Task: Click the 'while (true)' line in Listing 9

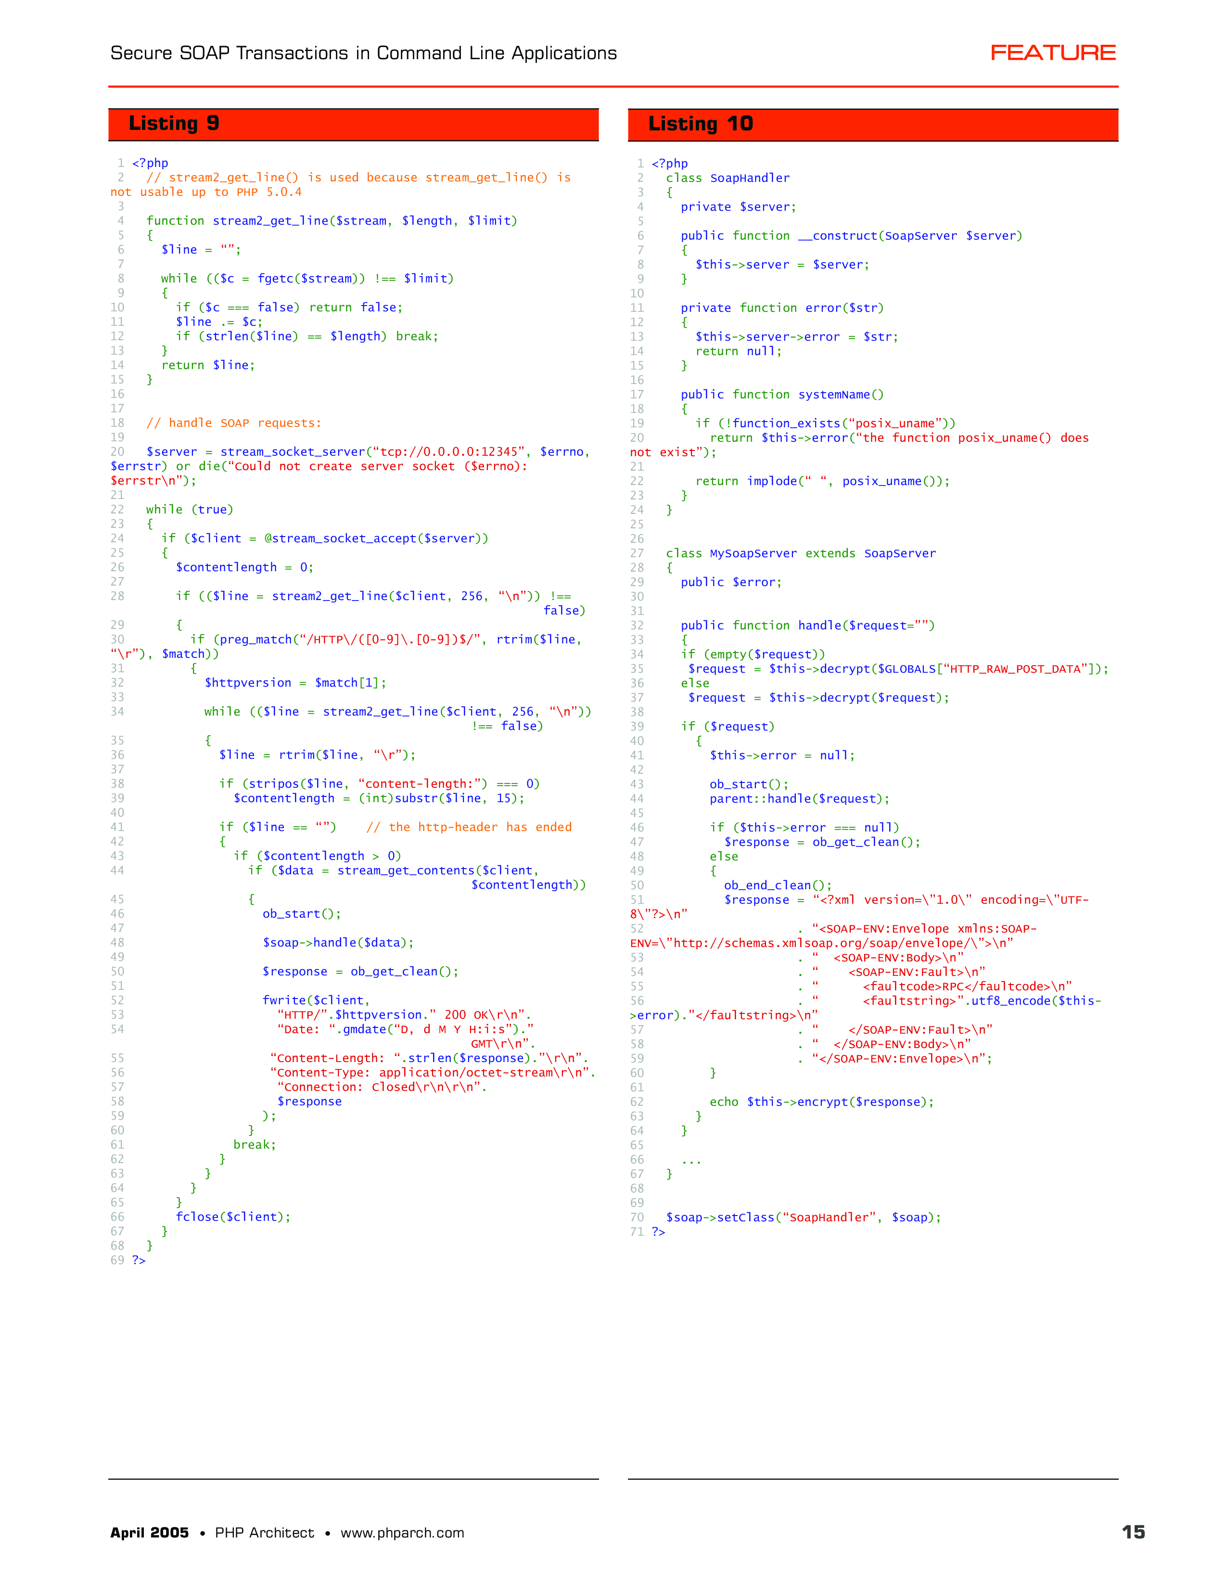Action: click(189, 510)
